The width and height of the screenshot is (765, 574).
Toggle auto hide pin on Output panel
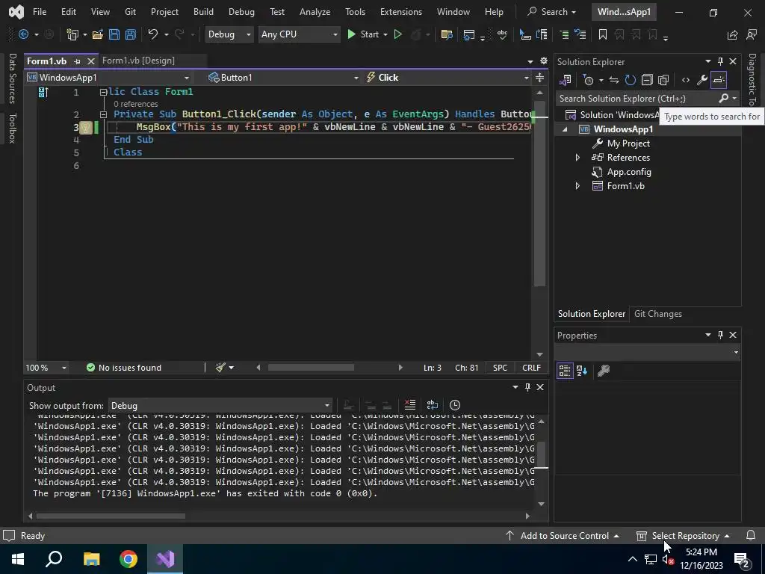pos(527,387)
